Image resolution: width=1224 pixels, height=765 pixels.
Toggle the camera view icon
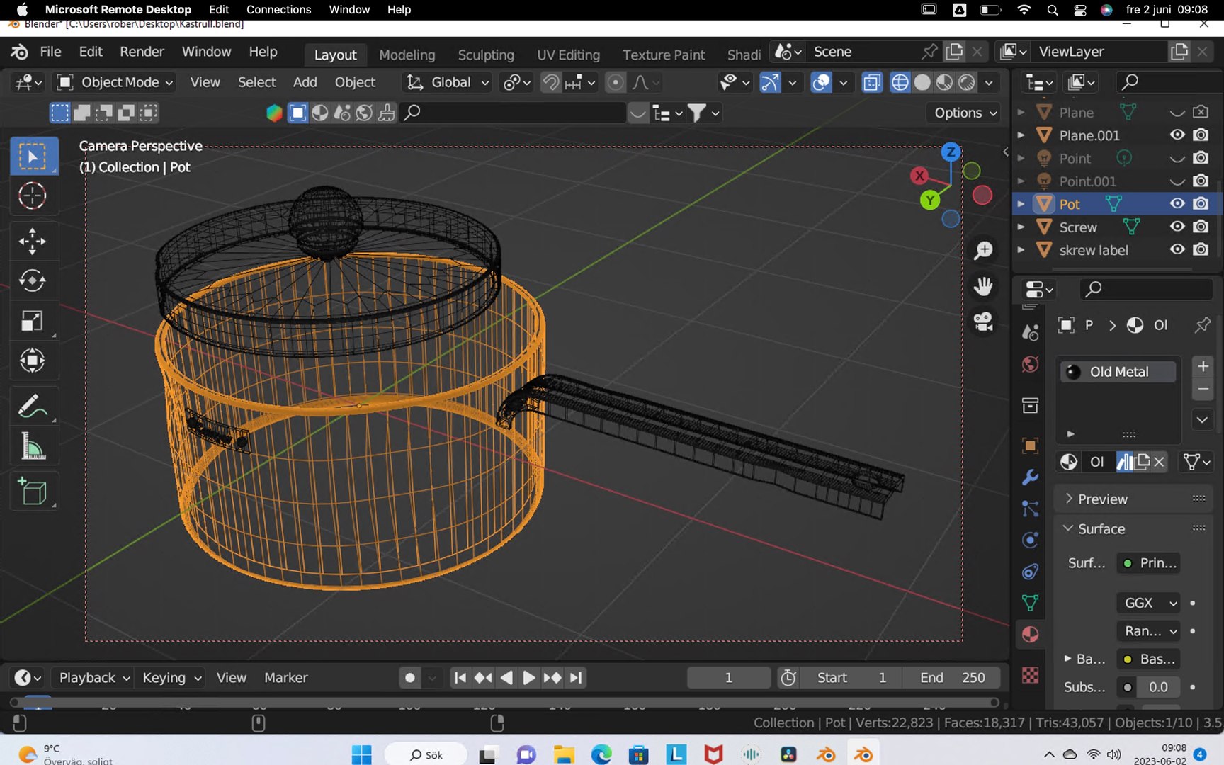pos(983,322)
